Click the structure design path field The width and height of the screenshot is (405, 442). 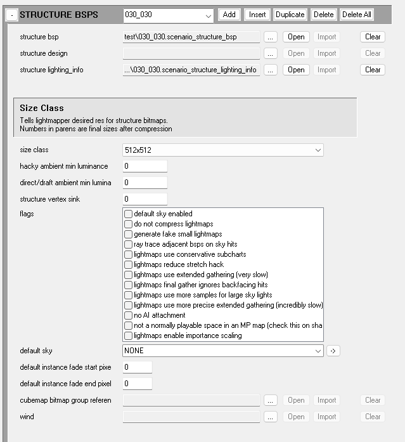tap(191, 53)
